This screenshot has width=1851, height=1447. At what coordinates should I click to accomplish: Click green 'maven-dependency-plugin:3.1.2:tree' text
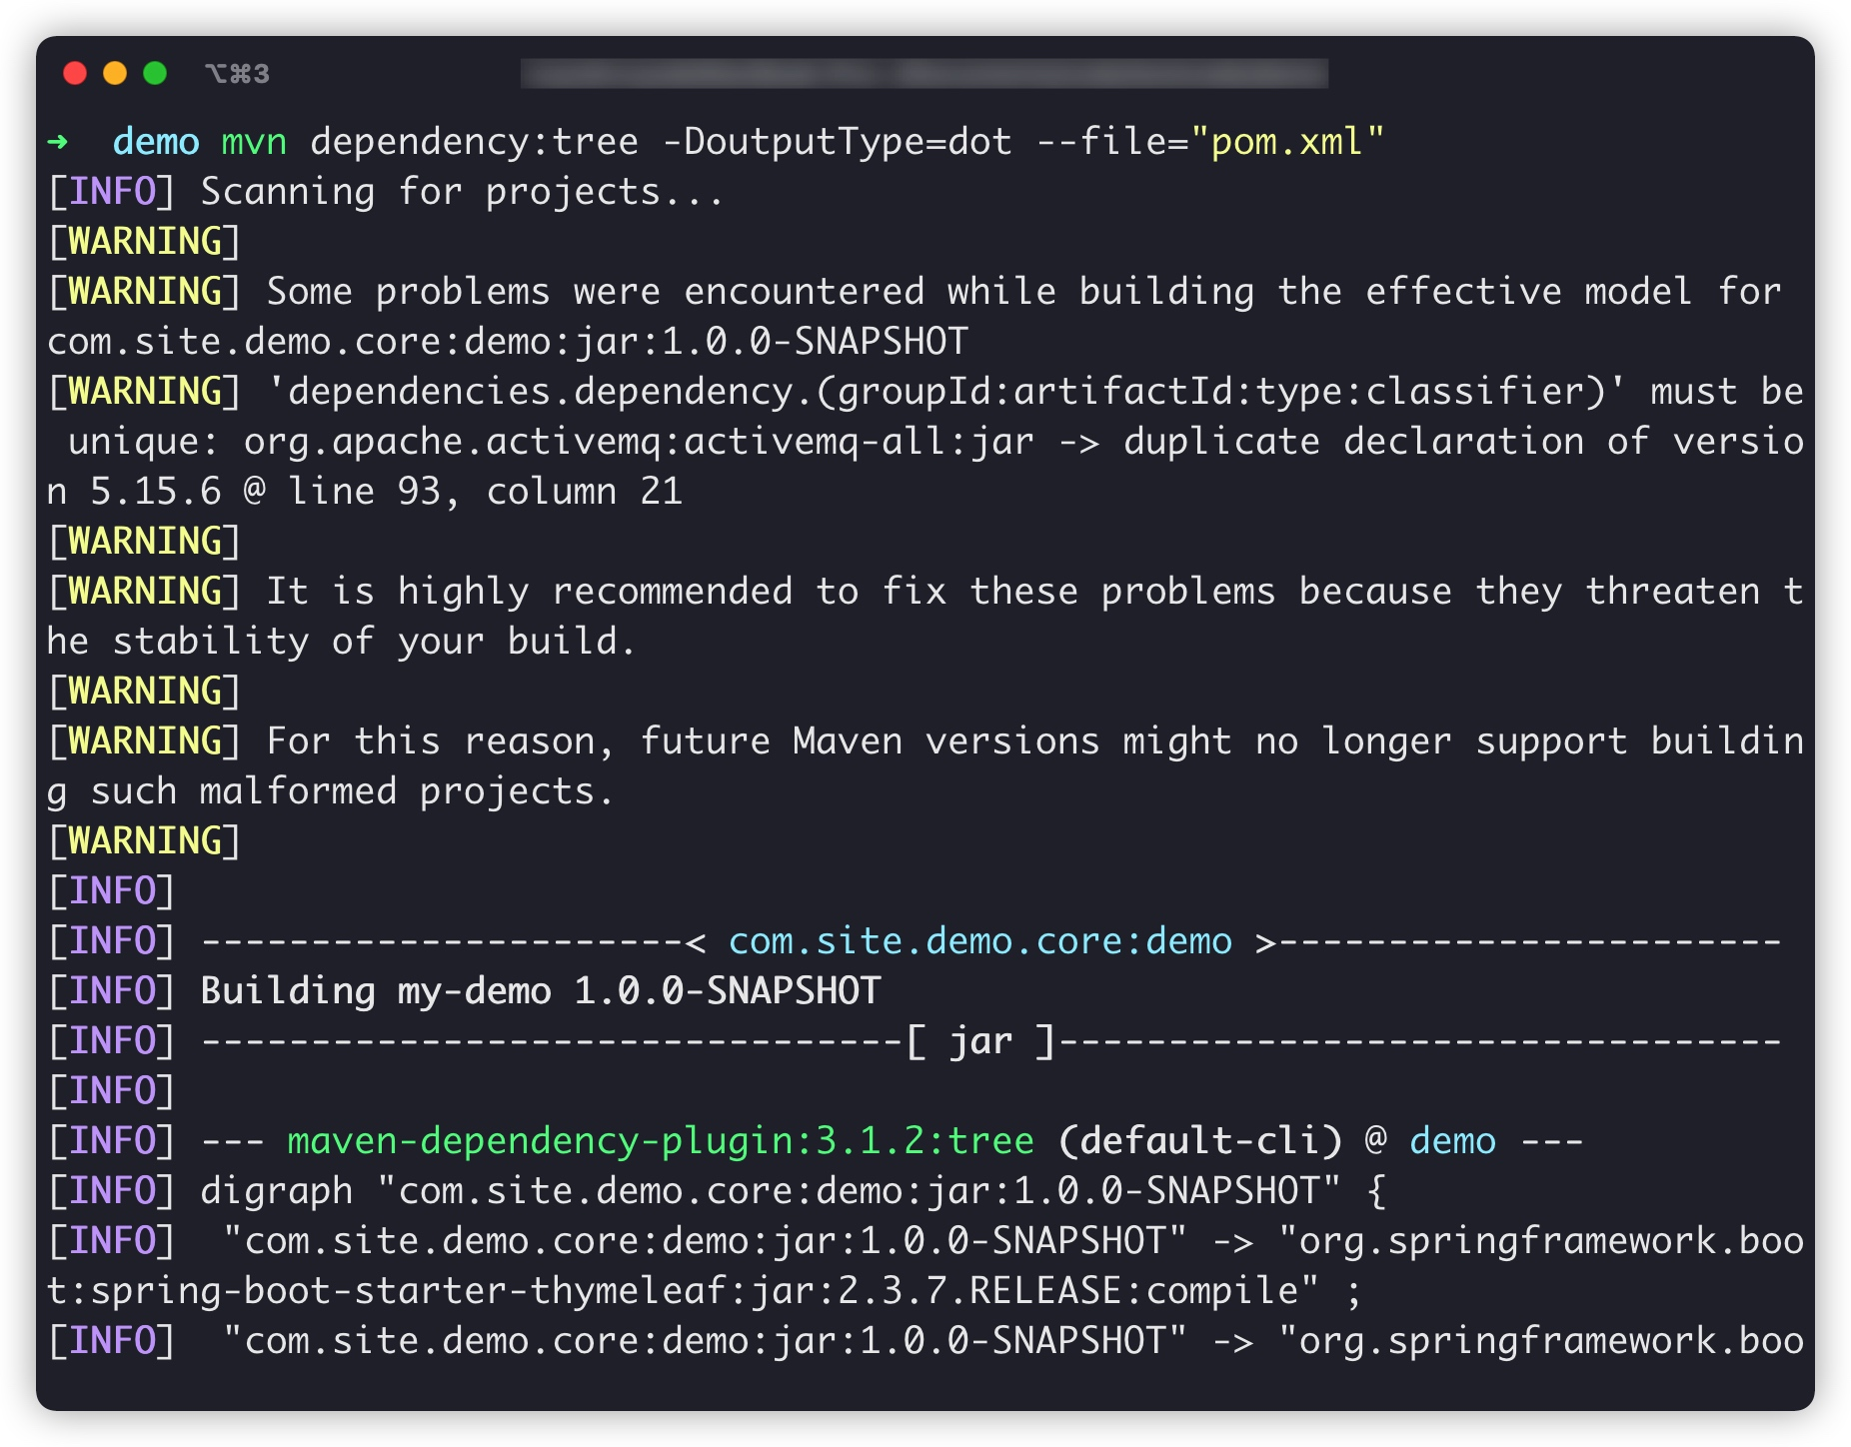660,1141
